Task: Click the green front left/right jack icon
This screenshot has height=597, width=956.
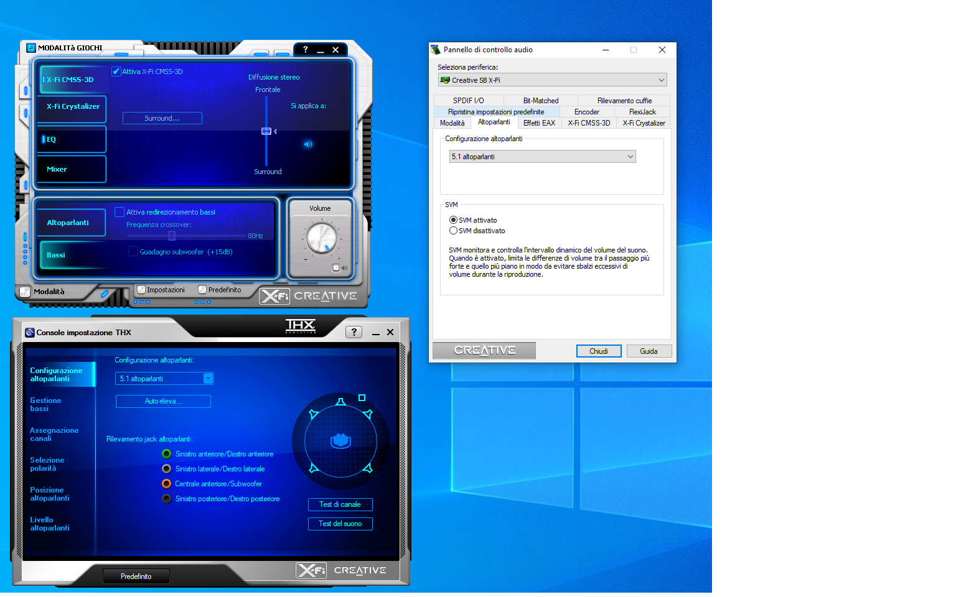Action: (166, 454)
